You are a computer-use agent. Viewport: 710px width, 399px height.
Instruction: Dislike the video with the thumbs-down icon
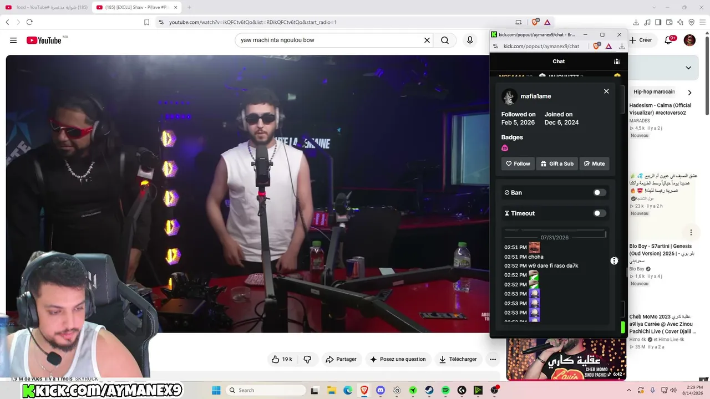click(307, 359)
